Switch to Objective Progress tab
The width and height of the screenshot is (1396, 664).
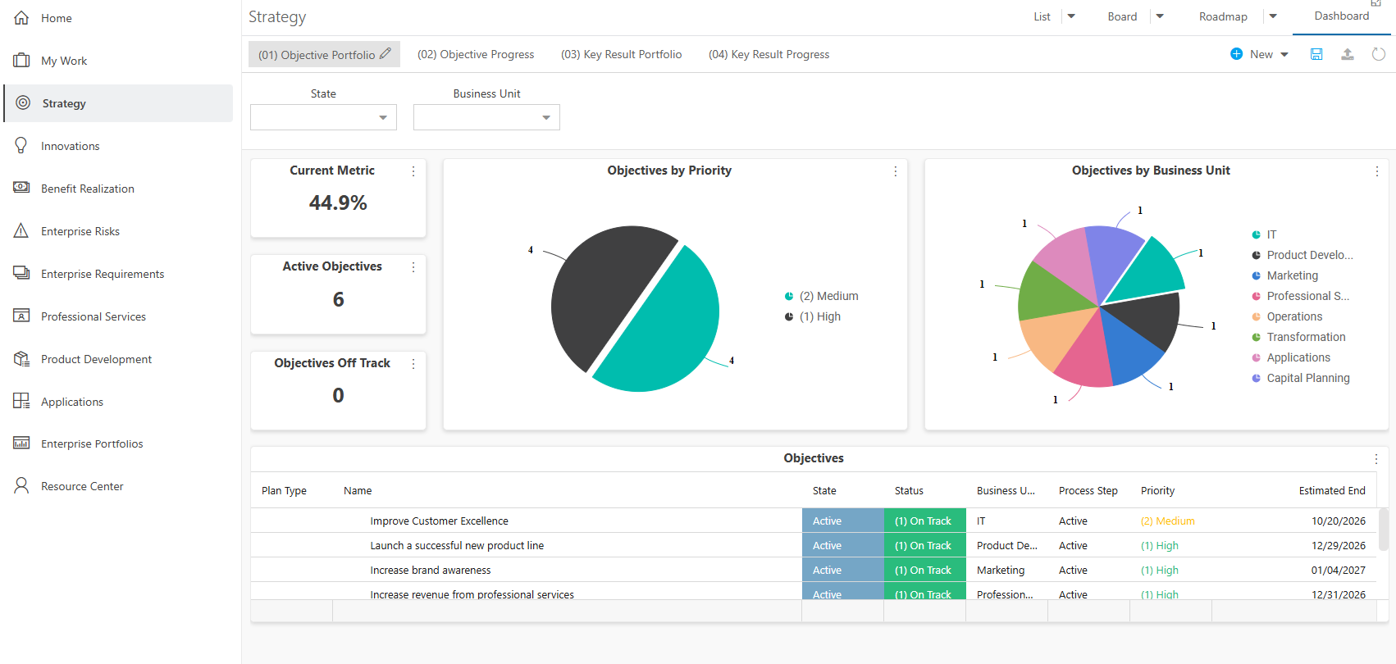tap(476, 54)
